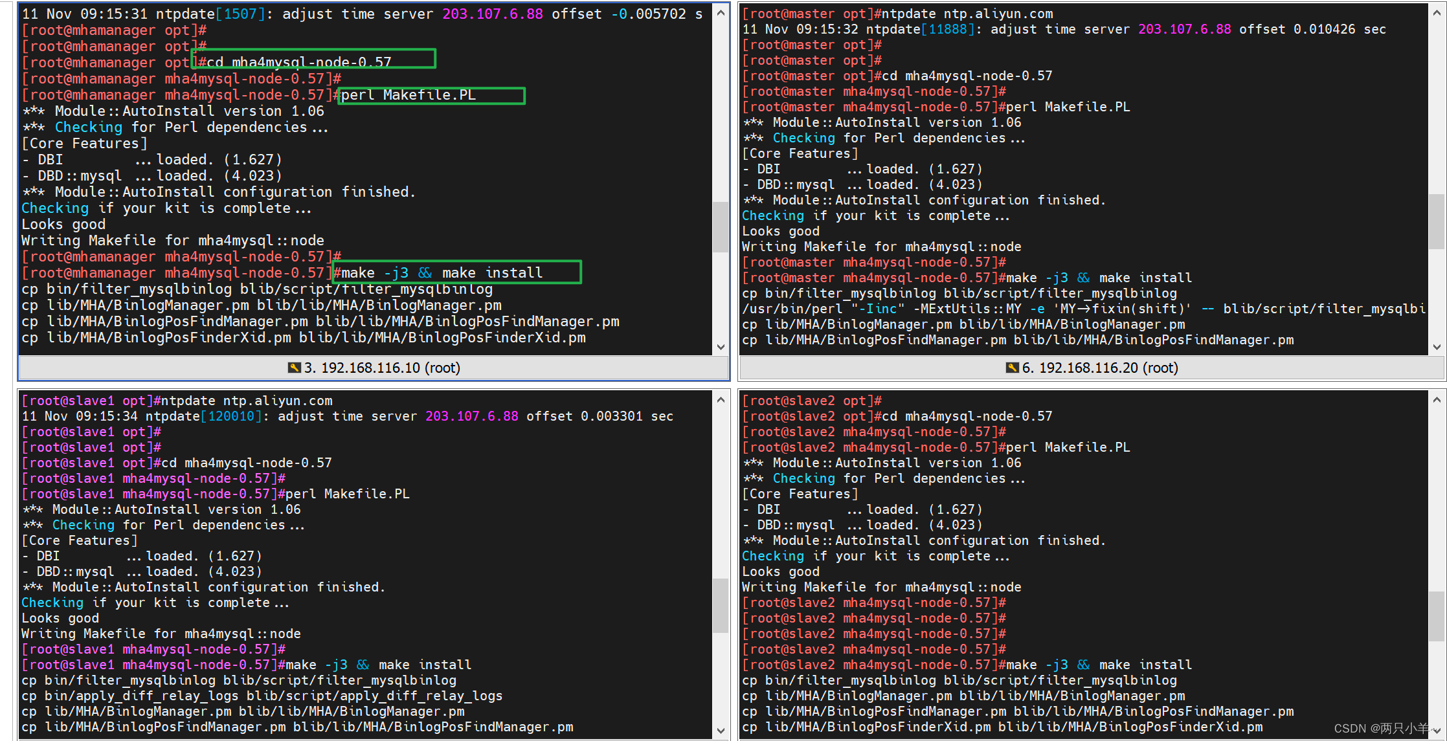Click 'Looks good' in the mhamanager pane
The width and height of the screenshot is (1447, 741).
(x=63, y=225)
